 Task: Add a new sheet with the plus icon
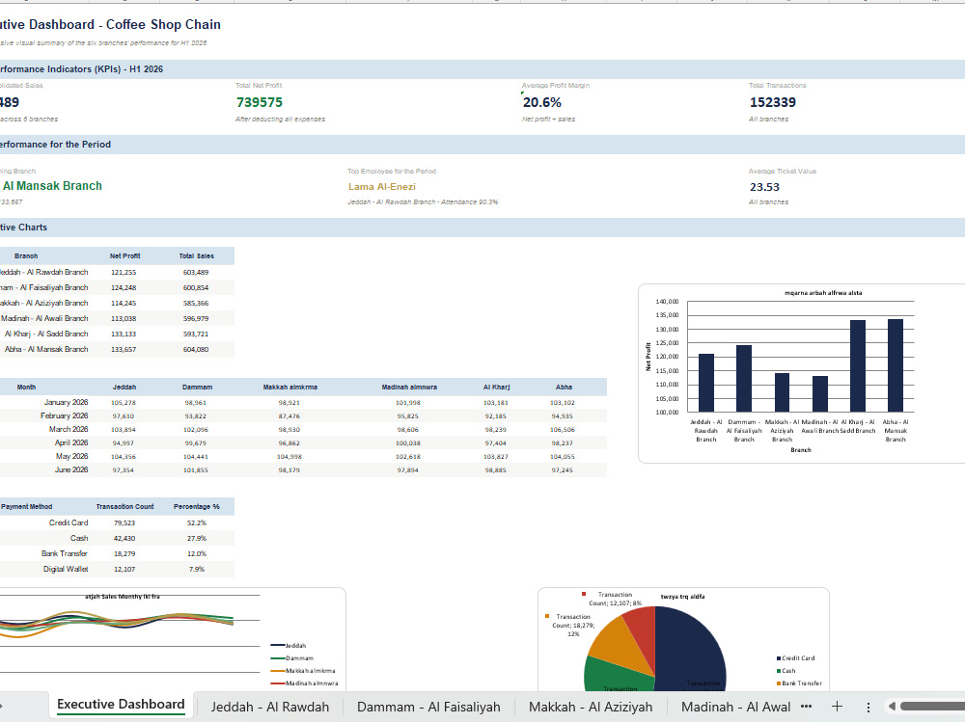coord(837,707)
